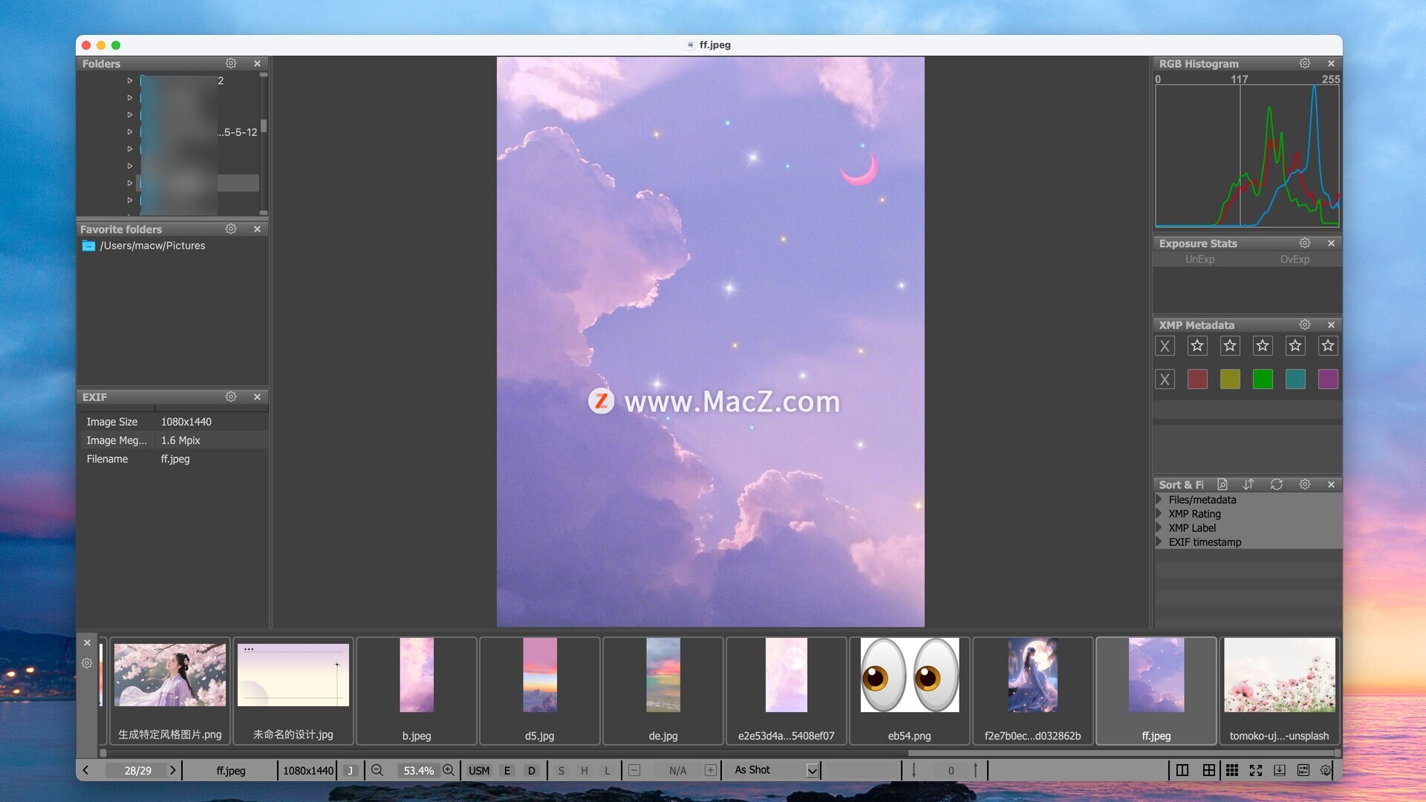
Task: Select the d5.jpg thumbnail
Action: 540,690
